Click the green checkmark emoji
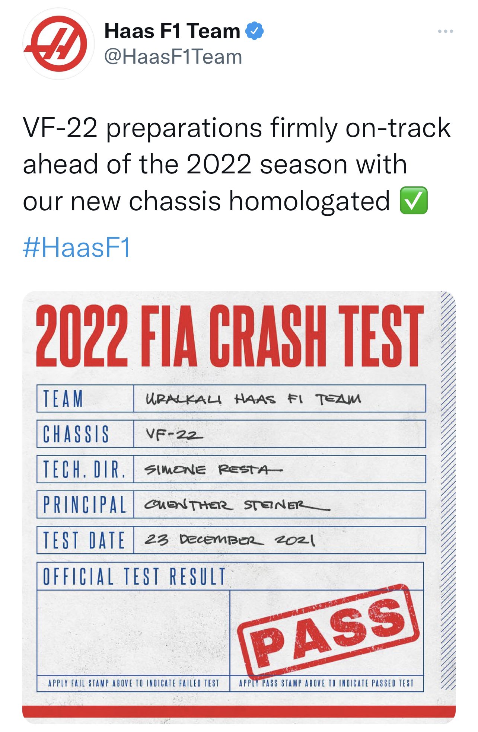The height and width of the screenshot is (732, 478). tap(414, 201)
